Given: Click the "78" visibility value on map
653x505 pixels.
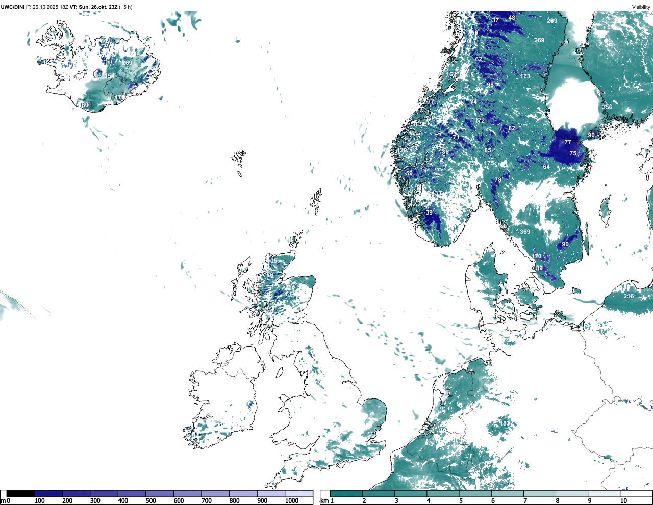Looking at the screenshot, I should tap(498, 180).
